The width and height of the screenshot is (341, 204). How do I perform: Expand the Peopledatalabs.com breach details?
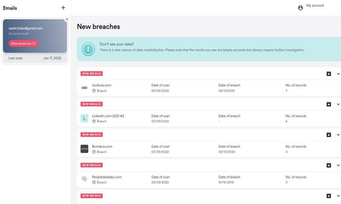[338, 165]
